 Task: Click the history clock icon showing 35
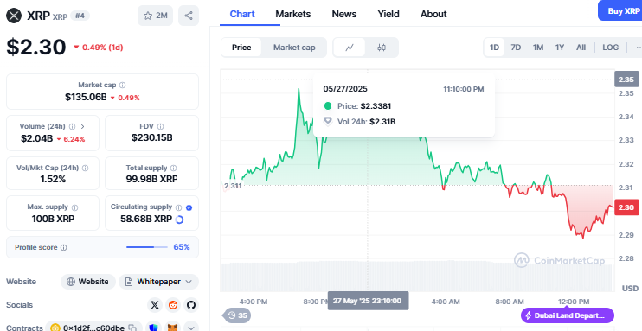(237, 315)
